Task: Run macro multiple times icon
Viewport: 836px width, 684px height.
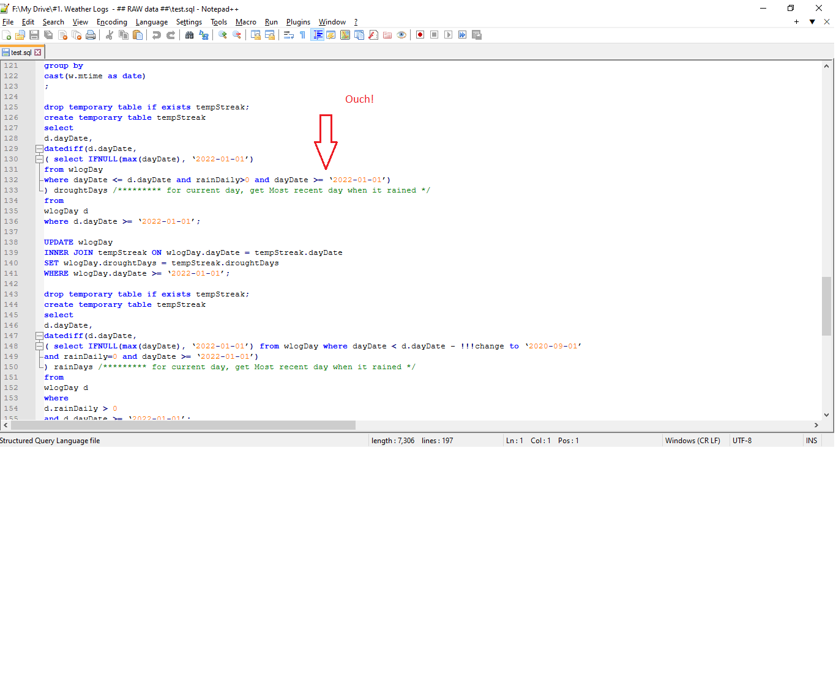Action: [463, 35]
